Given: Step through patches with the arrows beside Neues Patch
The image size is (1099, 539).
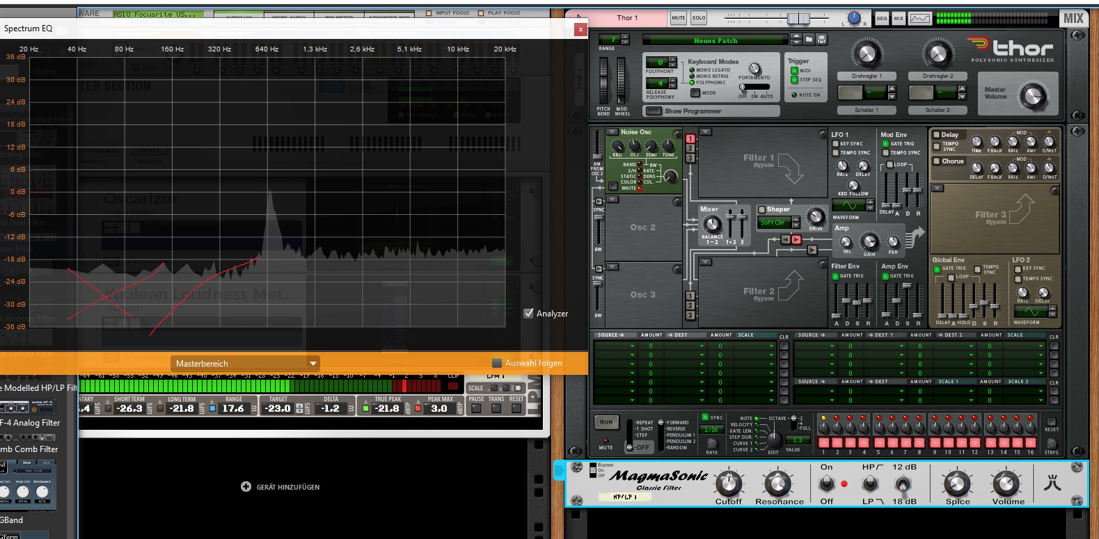Looking at the screenshot, I should tap(797, 40).
